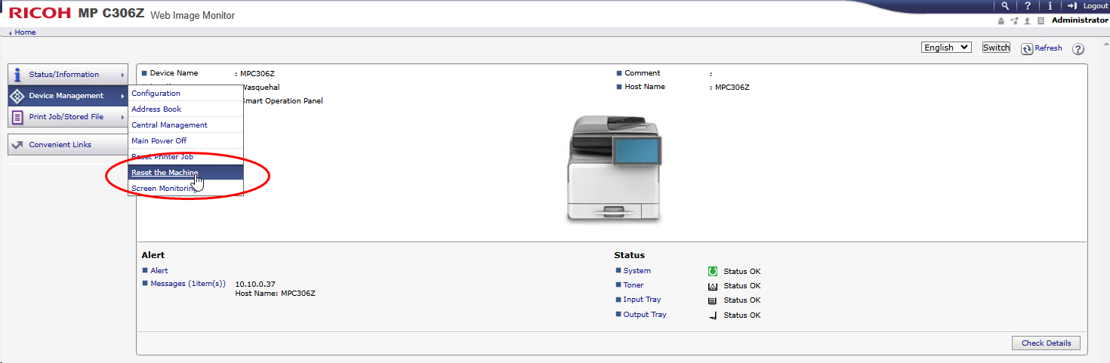Viewport: 1110px width, 363px height.
Task: Select Central Management menu entry
Action: pyautogui.click(x=186, y=125)
